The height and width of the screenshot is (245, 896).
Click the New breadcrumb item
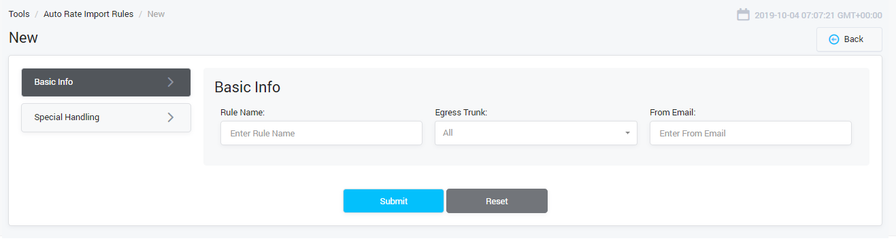pos(156,14)
